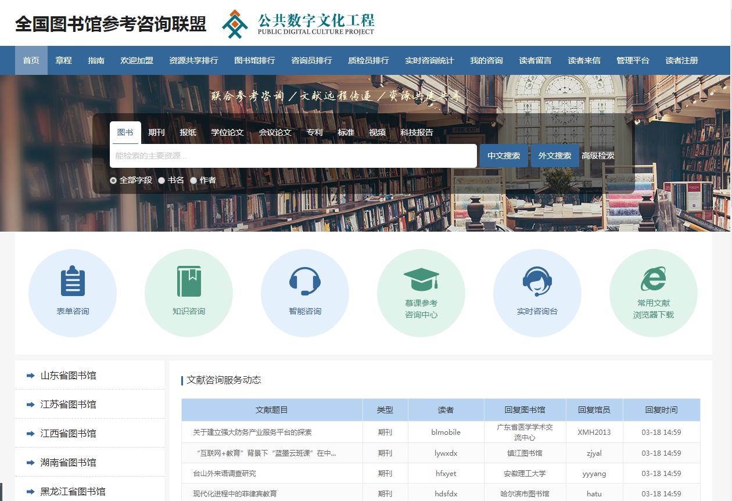Select the 全部字段 radio button
The height and width of the screenshot is (501, 732).
click(113, 181)
